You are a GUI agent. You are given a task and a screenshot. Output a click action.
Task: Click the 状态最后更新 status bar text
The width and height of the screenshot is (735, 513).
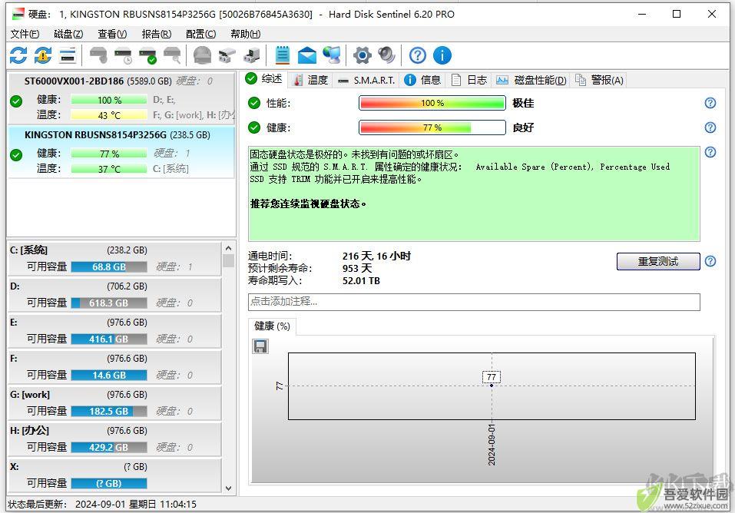click(x=103, y=504)
